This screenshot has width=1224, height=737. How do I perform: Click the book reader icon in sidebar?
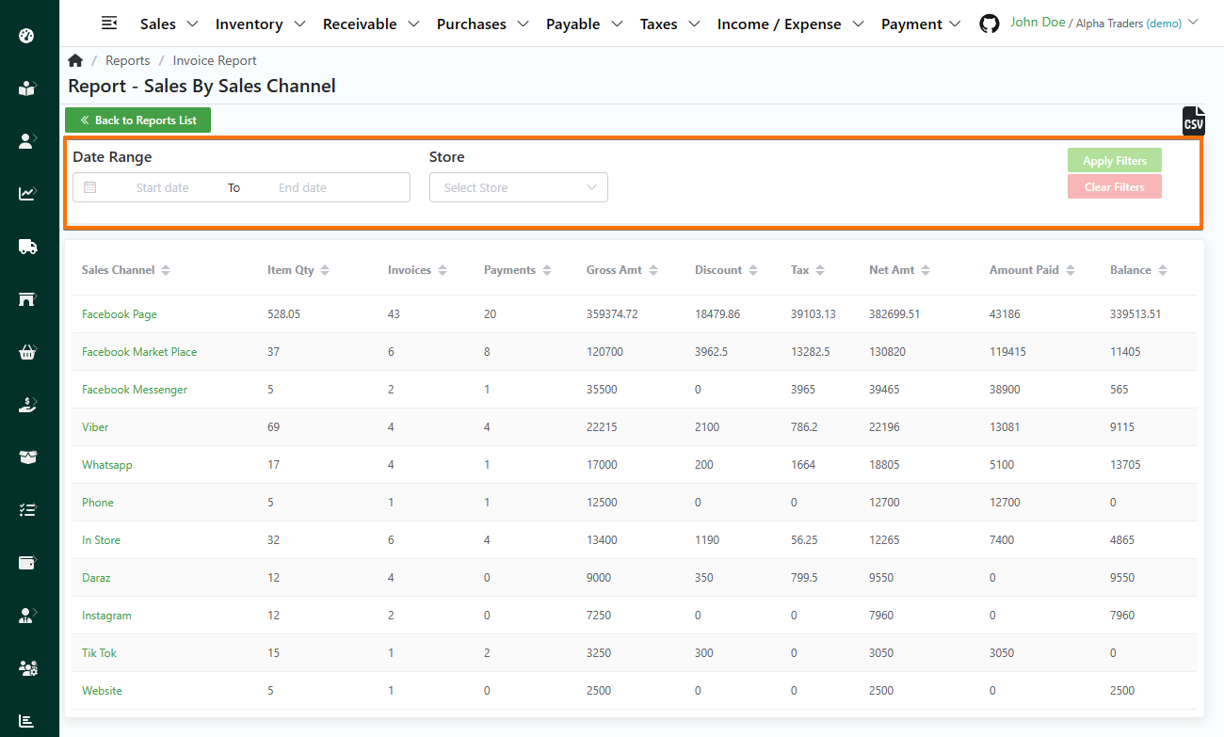(27, 88)
